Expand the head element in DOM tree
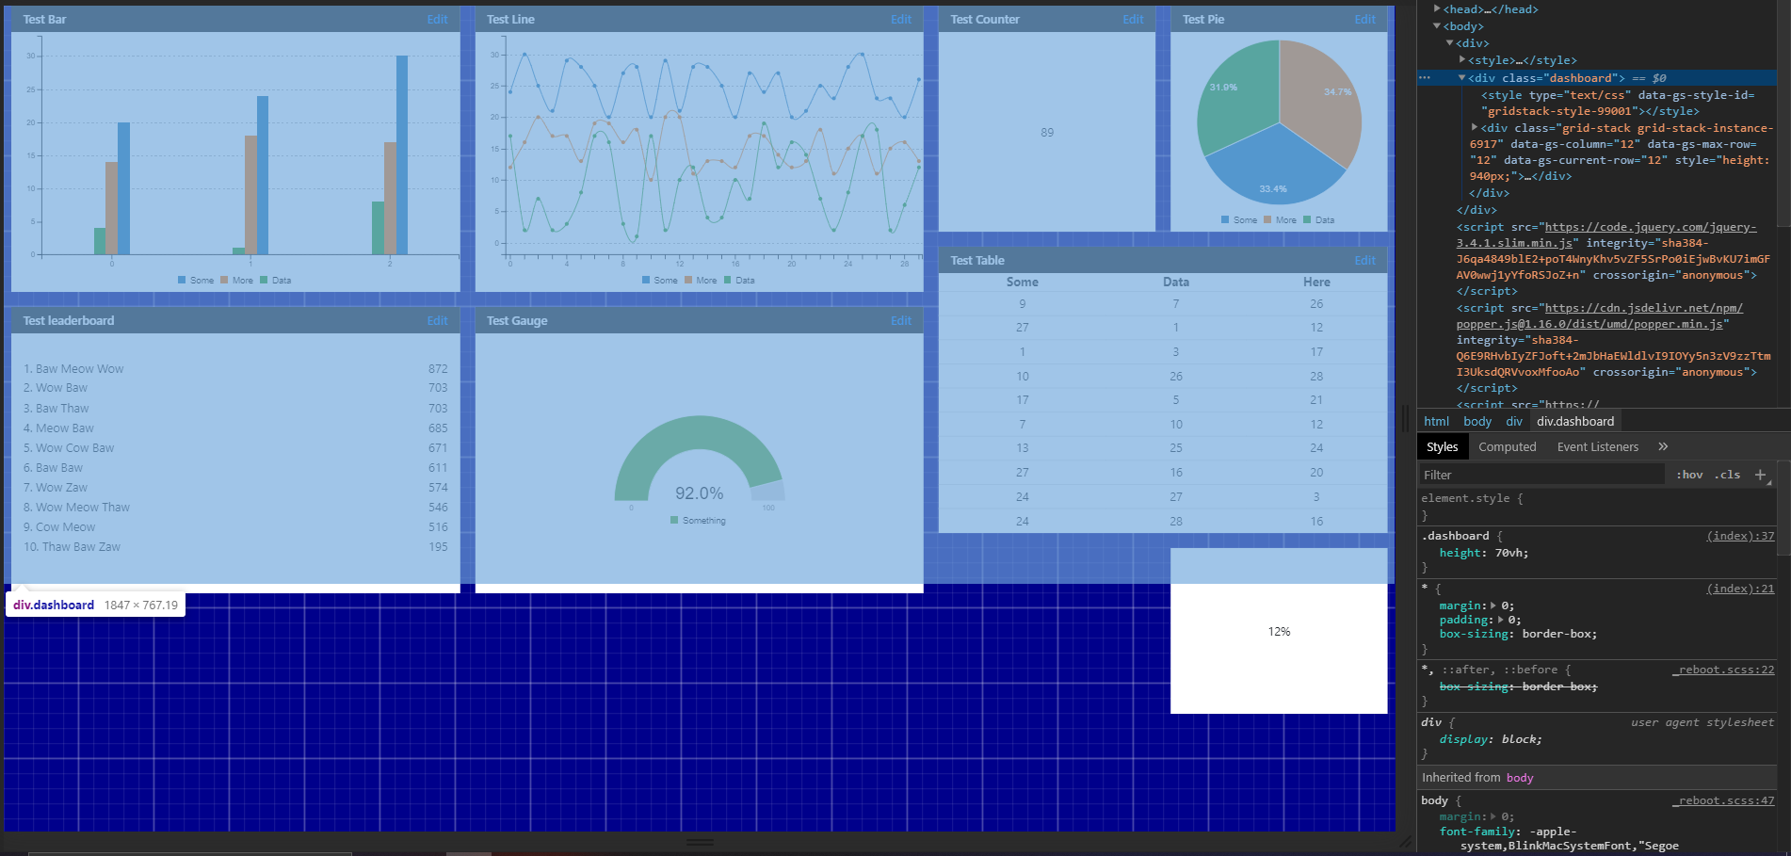 click(x=1436, y=8)
